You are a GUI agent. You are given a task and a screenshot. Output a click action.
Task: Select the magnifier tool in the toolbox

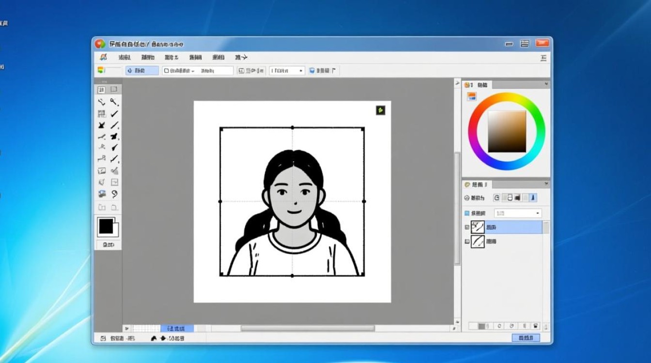[x=114, y=102]
